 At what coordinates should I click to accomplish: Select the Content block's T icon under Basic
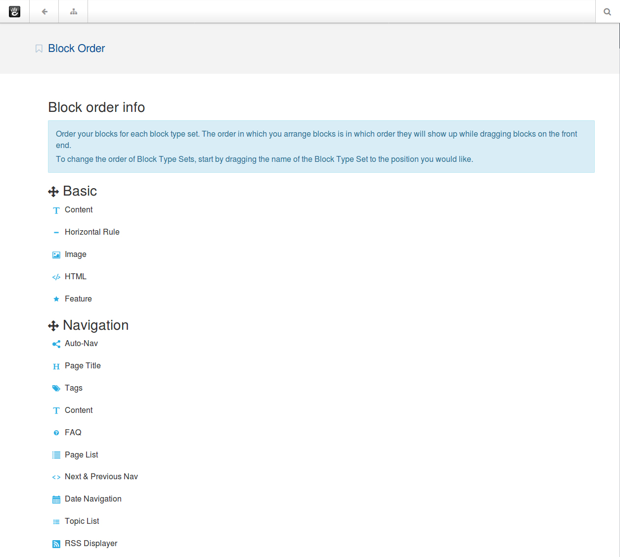click(56, 210)
